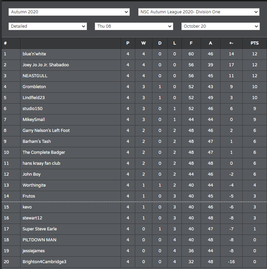Open the Autumn 2020 season dropdown

(x=69, y=12)
